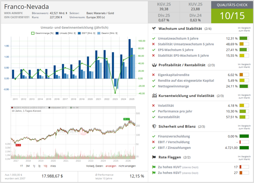The height and width of the screenshot is (183, 254).
Task: Click the Div.25 value tile
Action: click(164, 18)
